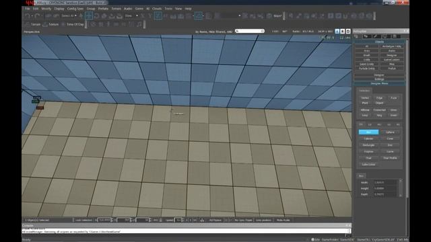
Task: Click the Cube Editor button
Action: click(368, 165)
